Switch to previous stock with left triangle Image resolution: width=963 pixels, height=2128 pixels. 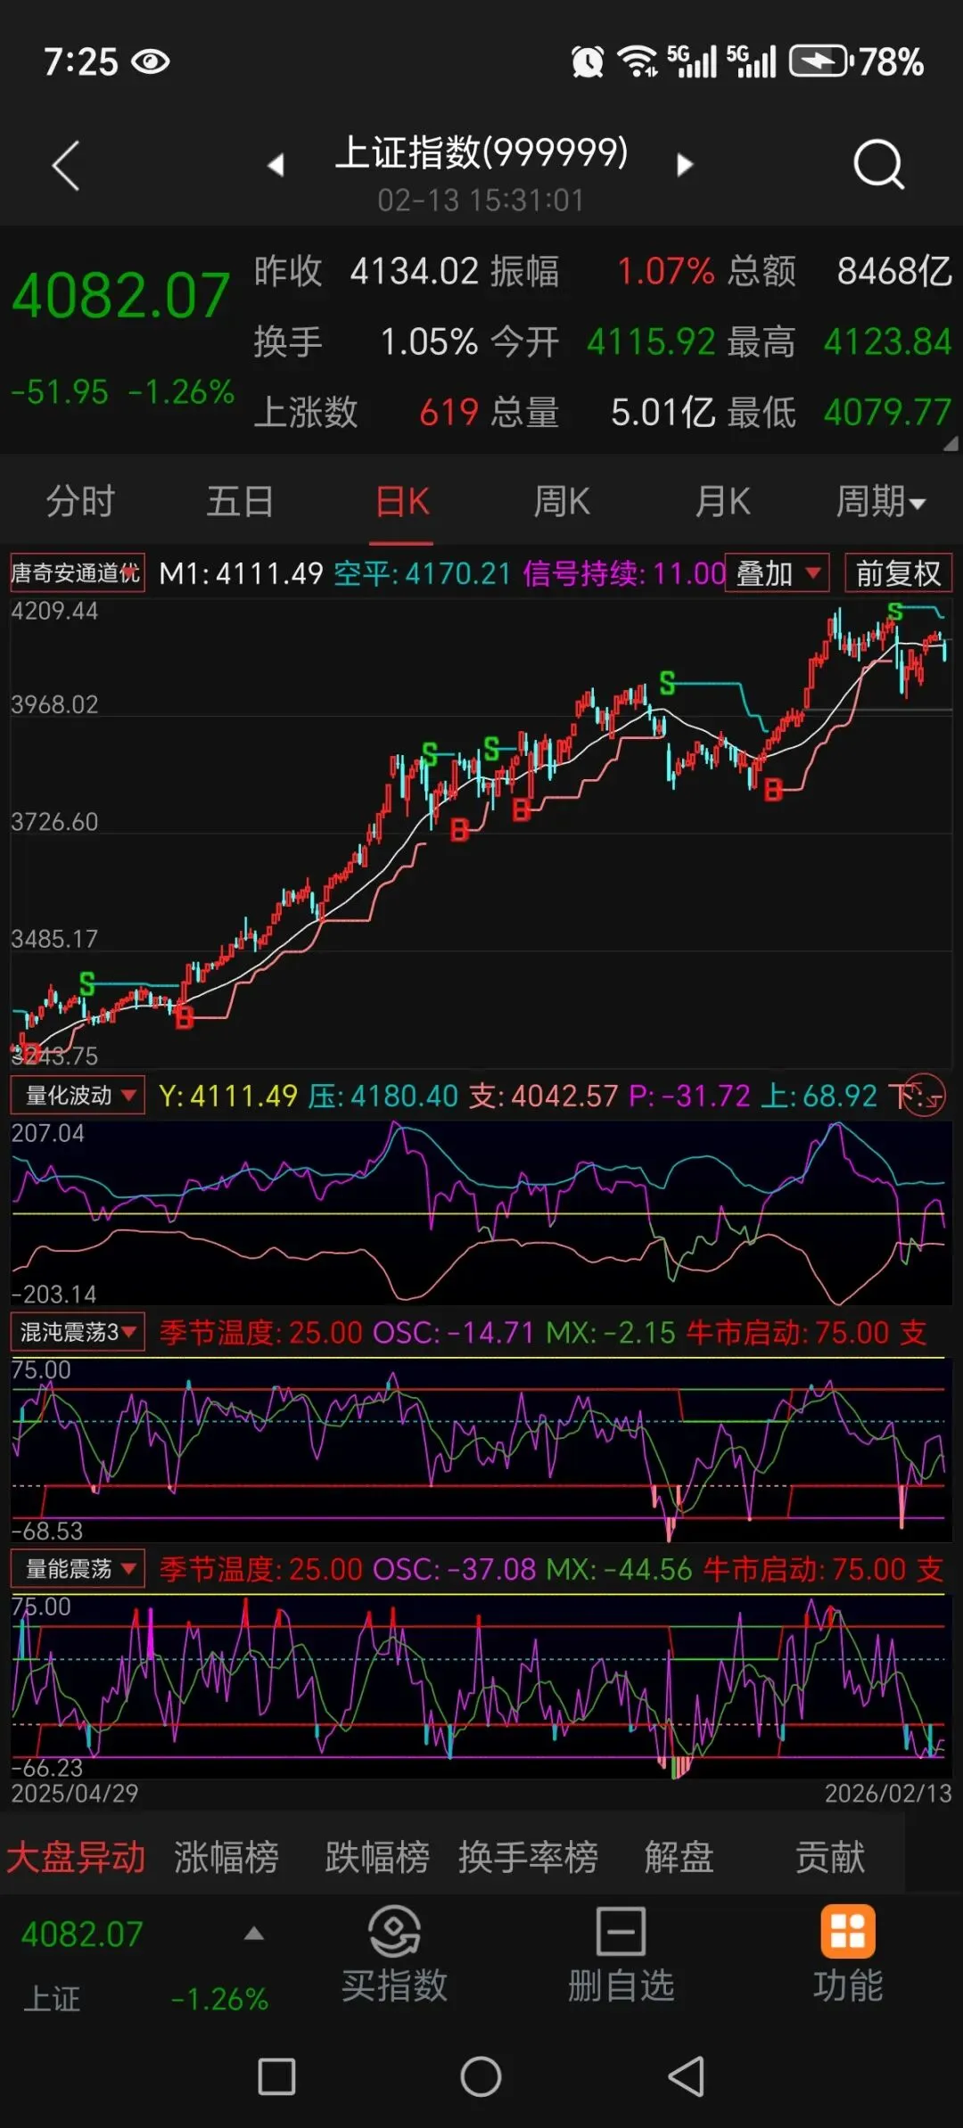pos(276,164)
